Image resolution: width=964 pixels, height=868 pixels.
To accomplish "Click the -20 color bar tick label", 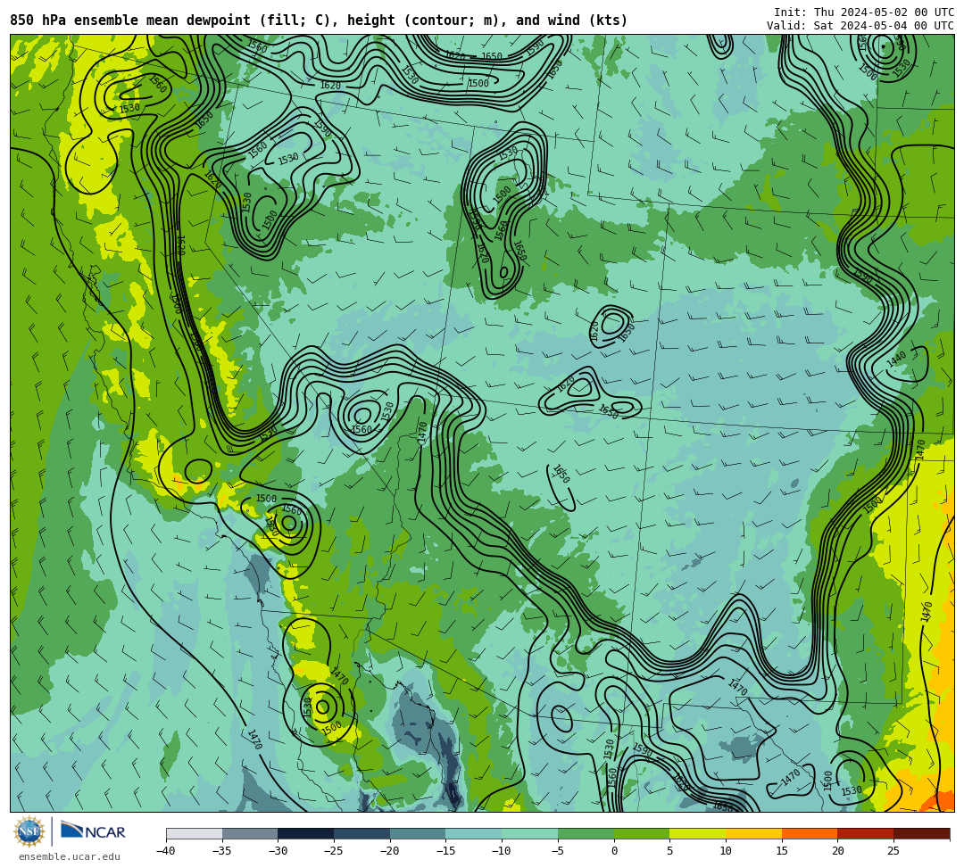I will pos(390,851).
